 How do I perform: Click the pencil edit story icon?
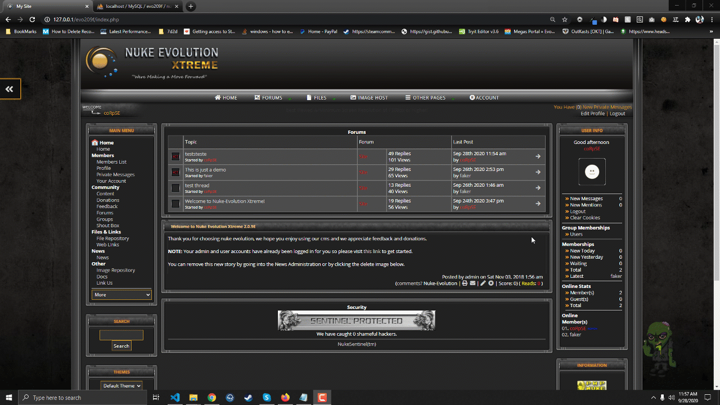coord(483,283)
